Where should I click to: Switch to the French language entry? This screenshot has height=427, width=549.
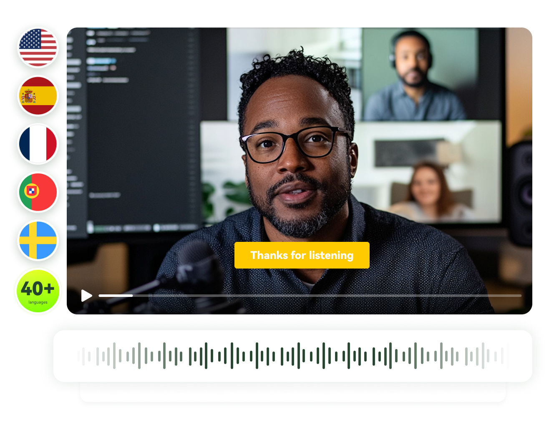[x=38, y=145]
